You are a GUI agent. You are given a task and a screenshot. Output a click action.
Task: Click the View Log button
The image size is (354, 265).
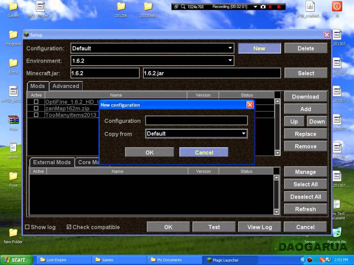(x=260, y=227)
